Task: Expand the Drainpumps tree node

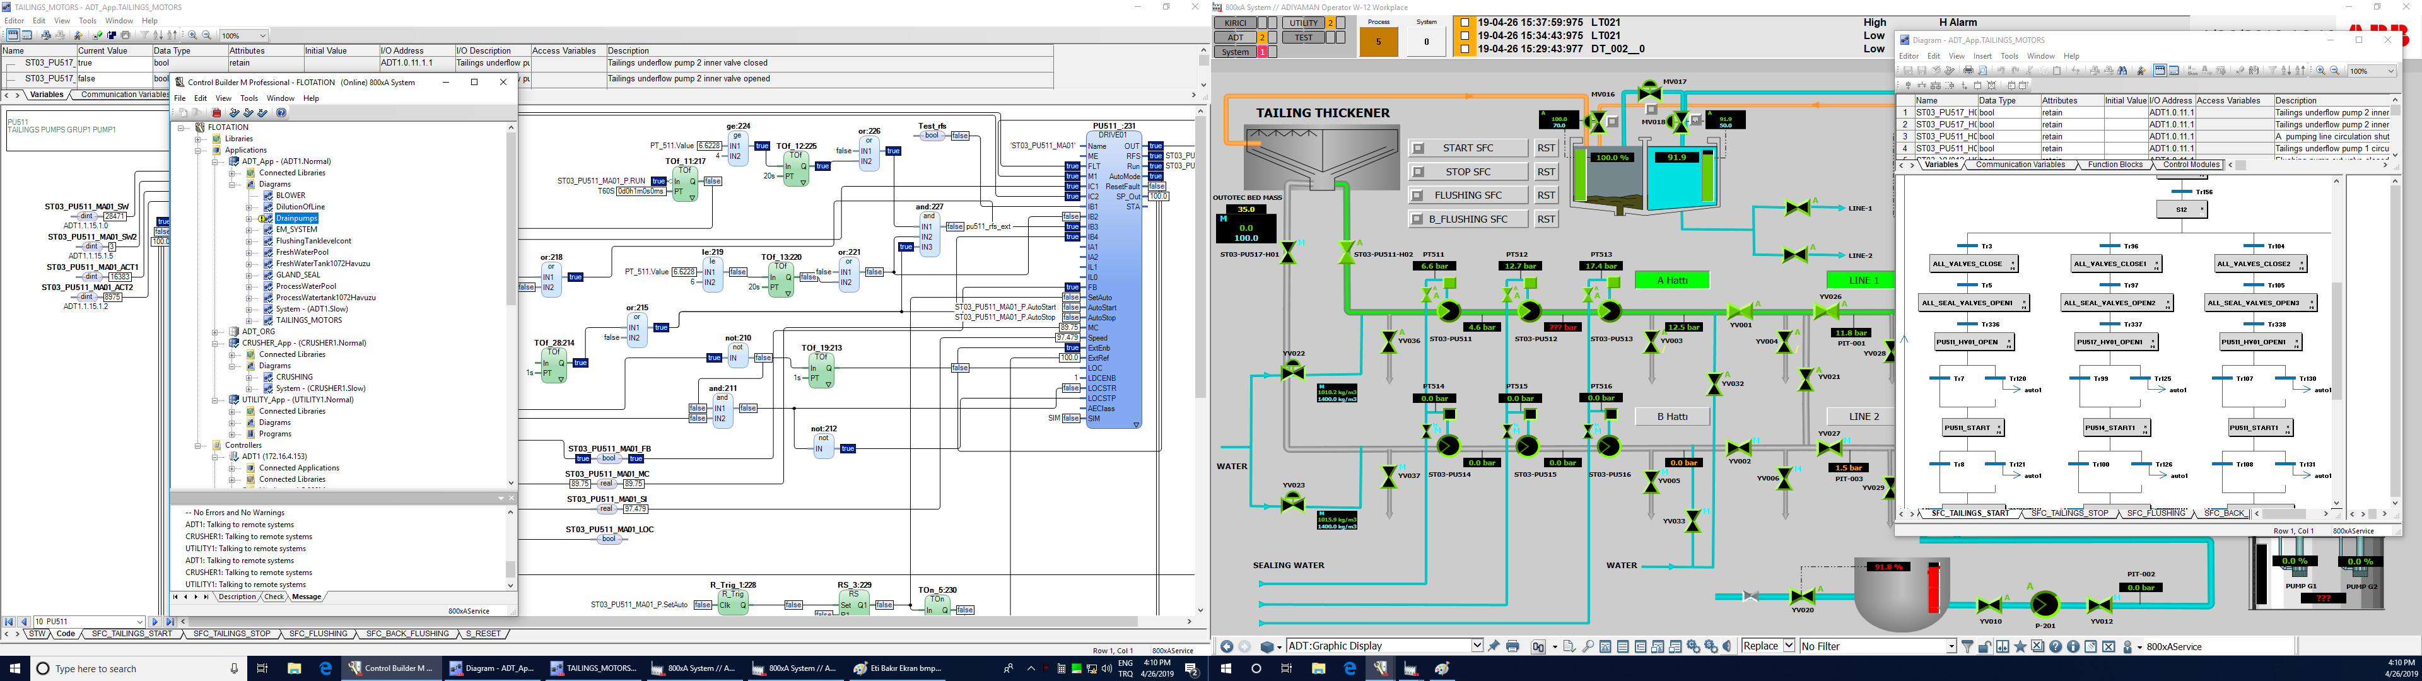Action: tap(249, 218)
